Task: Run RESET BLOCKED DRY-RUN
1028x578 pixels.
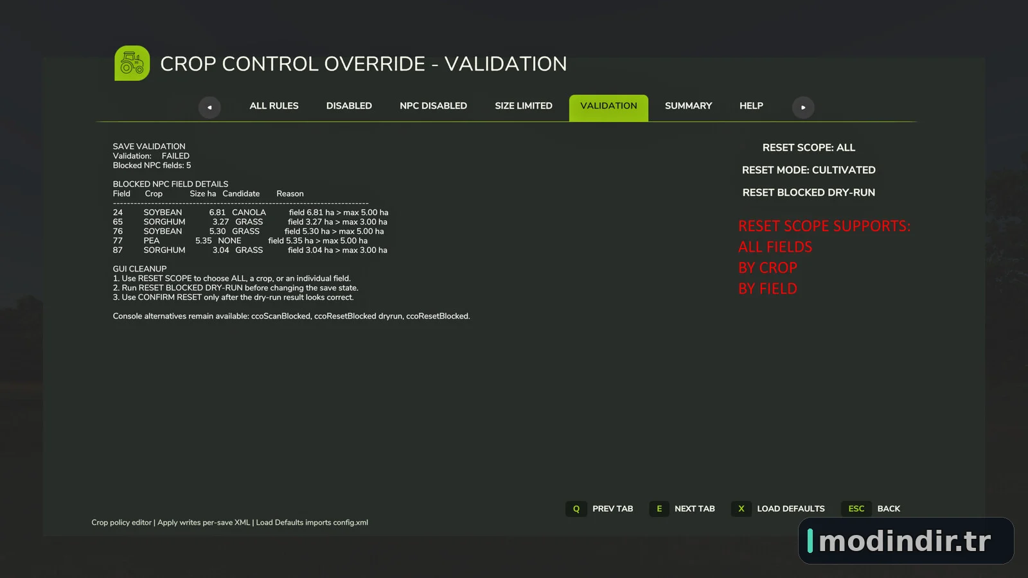Action: (x=808, y=193)
